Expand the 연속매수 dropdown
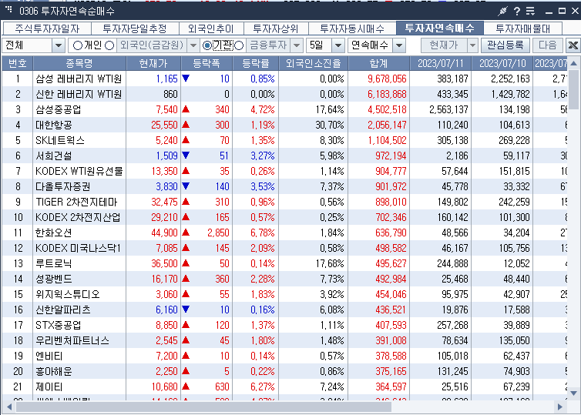The width and height of the screenshot is (581, 415). pyautogui.click(x=399, y=46)
